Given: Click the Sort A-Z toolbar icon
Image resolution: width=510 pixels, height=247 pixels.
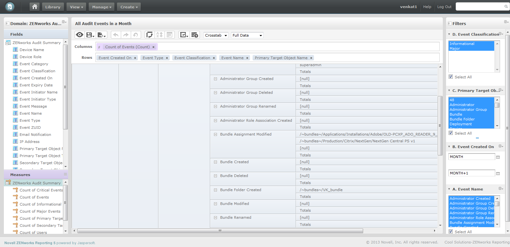Looking at the screenshot, I should pyautogui.click(x=159, y=35).
